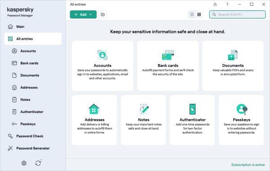Viewport: 270px width, 171px height.
Task: Click the Bank cards card title
Action: (x=168, y=65)
